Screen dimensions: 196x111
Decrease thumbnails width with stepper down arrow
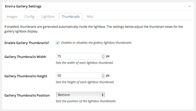pos(103,57)
